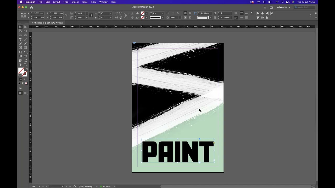Image resolution: width=335 pixels, height=188 pixels.
Task: Select the Rectangle Frame tool
Action: (x=20, y=48)
